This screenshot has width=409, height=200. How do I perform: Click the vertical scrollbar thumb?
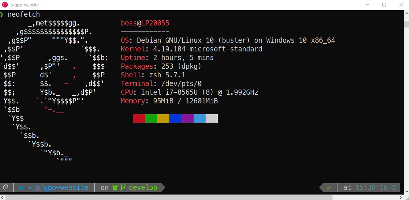click(x=406, y=25)
